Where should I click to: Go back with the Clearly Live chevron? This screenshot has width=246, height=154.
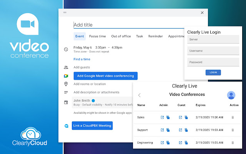click(139, 95)
